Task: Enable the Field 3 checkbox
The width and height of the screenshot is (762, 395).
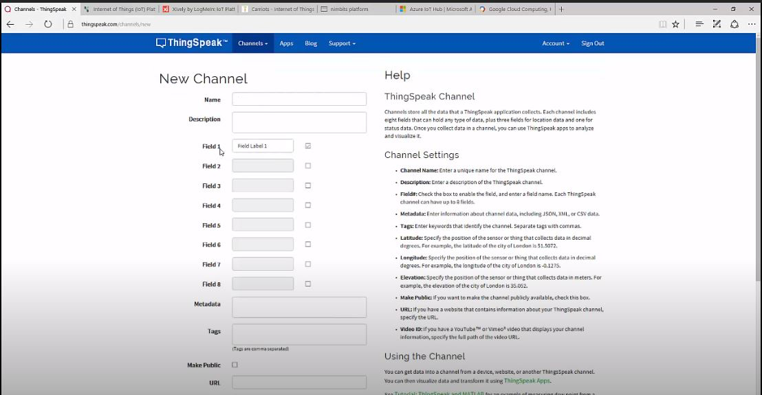Action: point(308,185)
